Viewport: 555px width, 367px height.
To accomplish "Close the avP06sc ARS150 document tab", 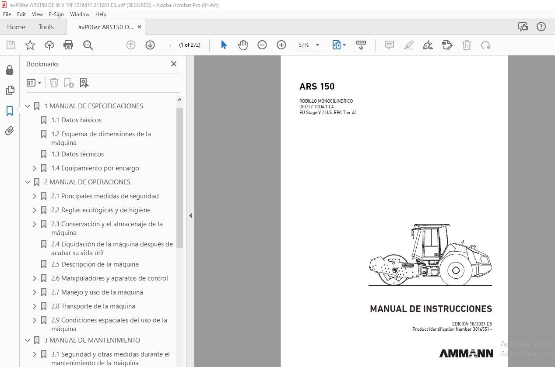I will tap(140, 27).
